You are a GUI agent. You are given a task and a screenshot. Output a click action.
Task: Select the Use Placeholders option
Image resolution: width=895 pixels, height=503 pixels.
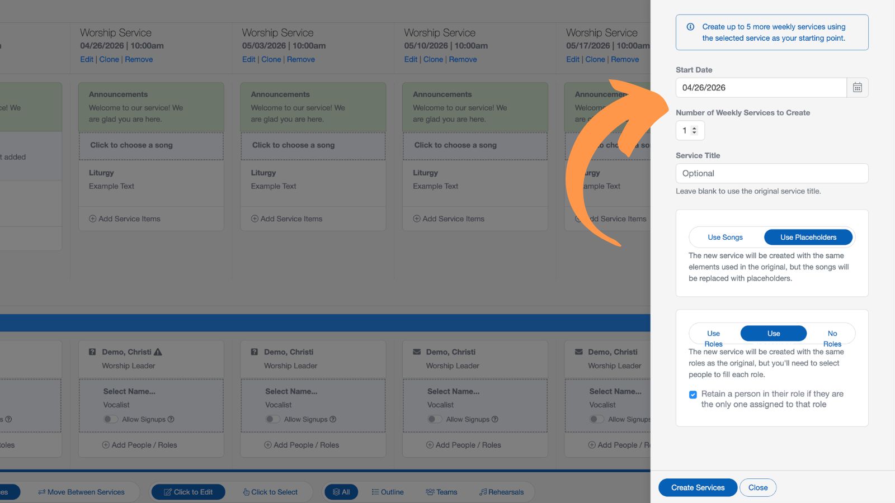click(808, 237)
